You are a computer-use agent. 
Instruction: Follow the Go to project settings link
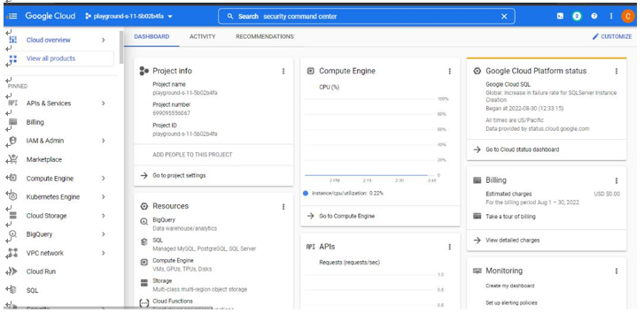179,175
